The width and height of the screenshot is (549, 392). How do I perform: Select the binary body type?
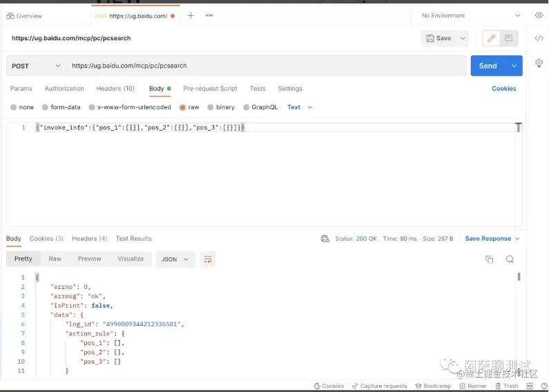tap(220, 107)
